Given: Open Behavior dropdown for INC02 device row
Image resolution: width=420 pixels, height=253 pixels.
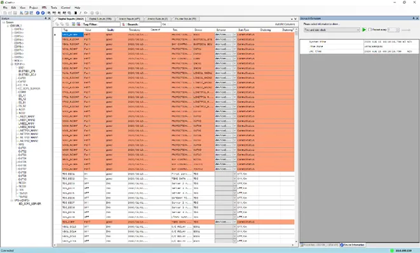Looking at the screenshot, I should (234, 68).
